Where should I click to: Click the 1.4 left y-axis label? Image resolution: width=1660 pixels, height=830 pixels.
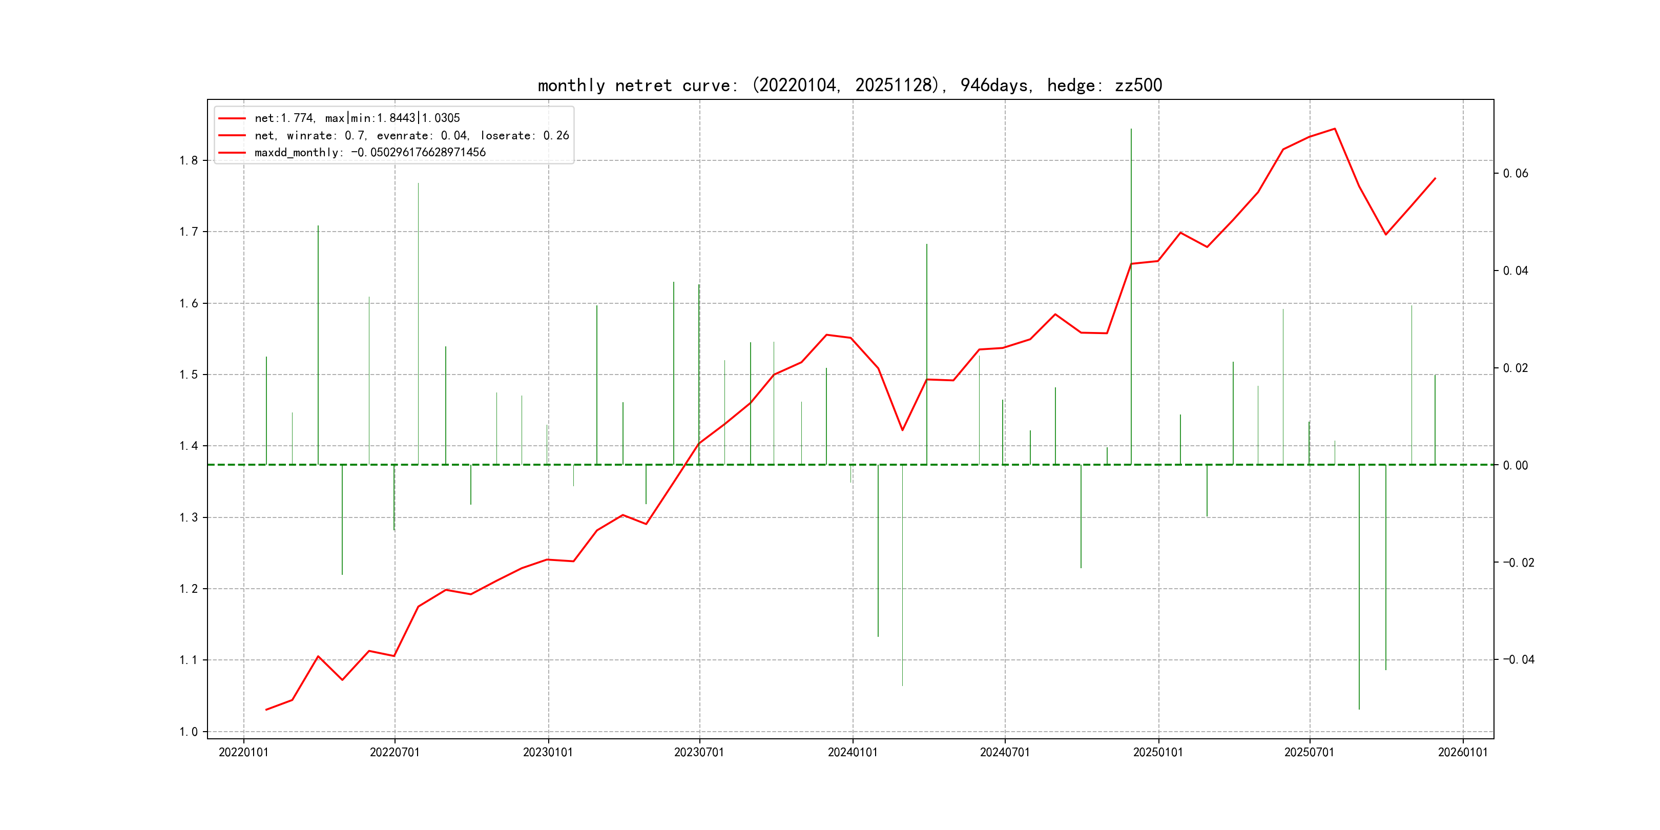pos(188,446)
